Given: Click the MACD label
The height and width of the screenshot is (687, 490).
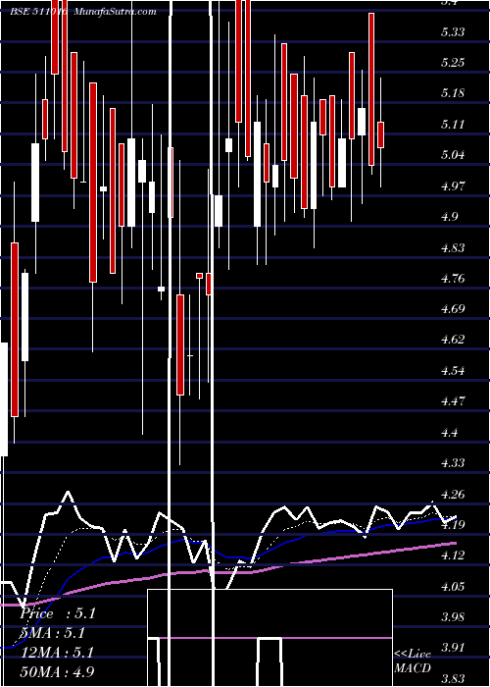Looking at the screenshot, I should (413, 668).
